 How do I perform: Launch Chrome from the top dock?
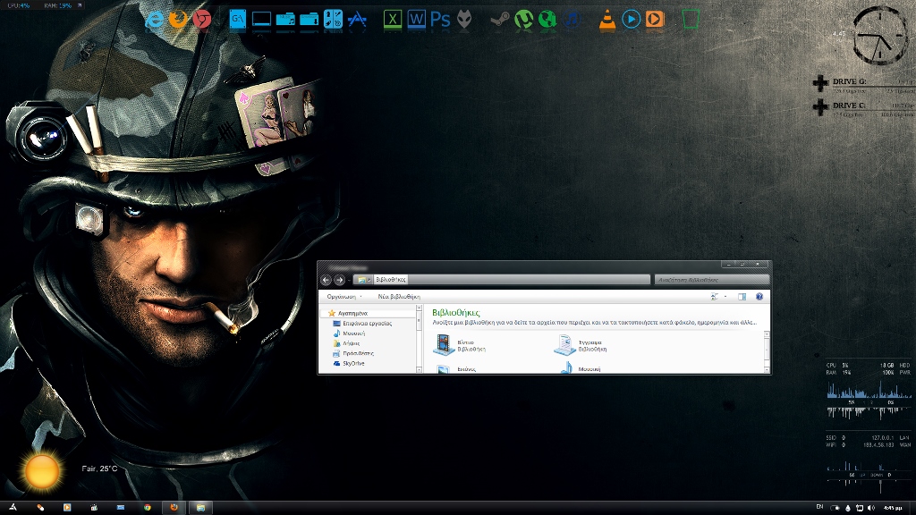(x=202, y=20)
